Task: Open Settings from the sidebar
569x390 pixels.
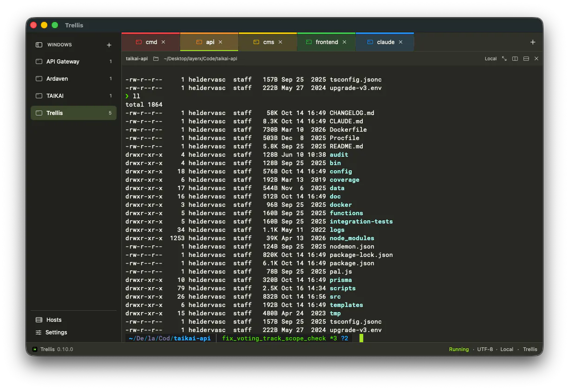Action: point(73,332)
